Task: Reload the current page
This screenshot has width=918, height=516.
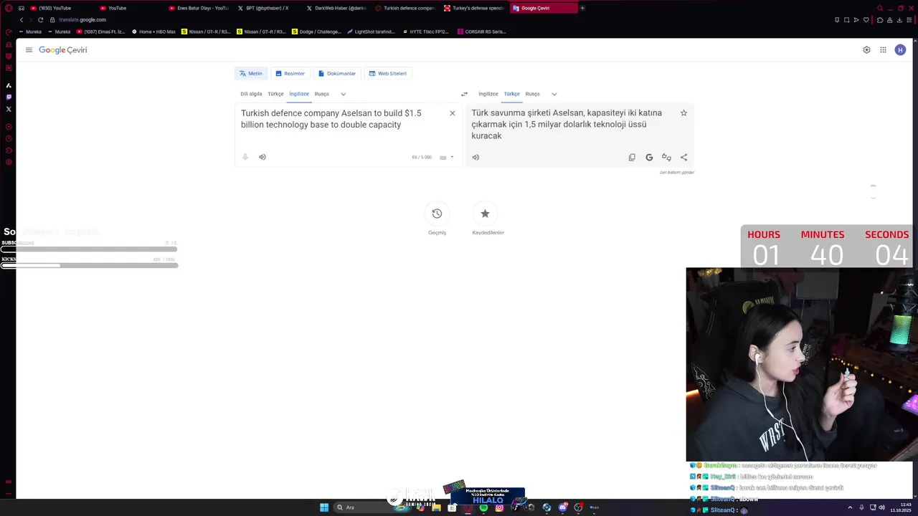Action: (42, 19)
